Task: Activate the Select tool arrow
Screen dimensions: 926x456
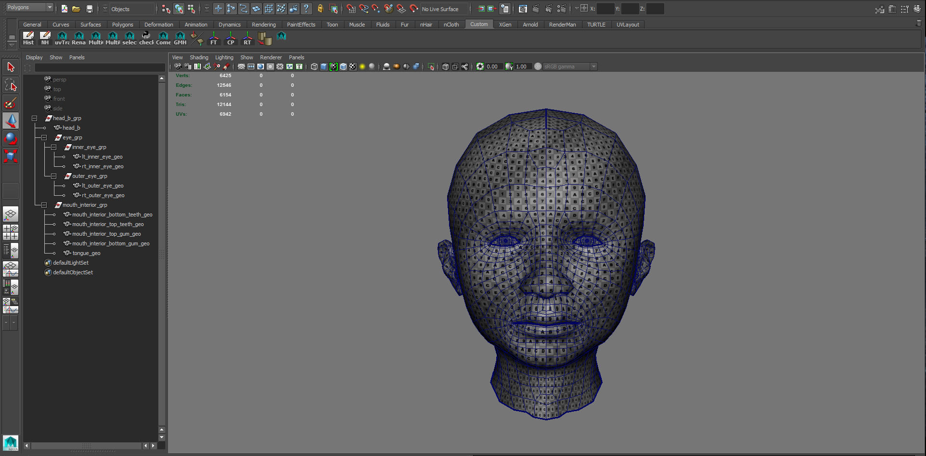Action: 11,67
